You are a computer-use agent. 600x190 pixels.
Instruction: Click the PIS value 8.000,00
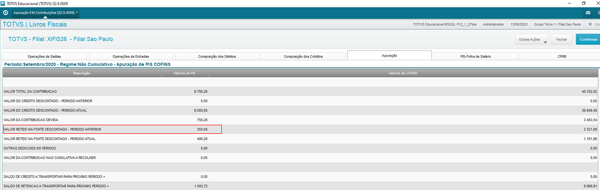pos(201,110)
